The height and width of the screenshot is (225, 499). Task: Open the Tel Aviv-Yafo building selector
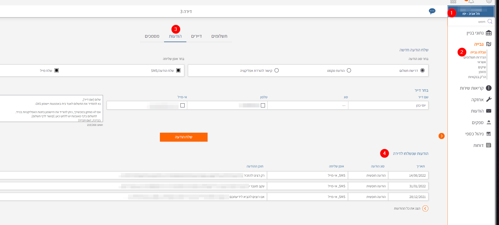pyautogui.click(x=471, y=12)
